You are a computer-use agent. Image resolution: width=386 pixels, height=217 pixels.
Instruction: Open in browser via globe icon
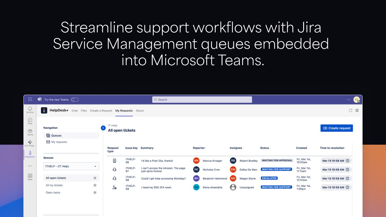tap(357, 110)
